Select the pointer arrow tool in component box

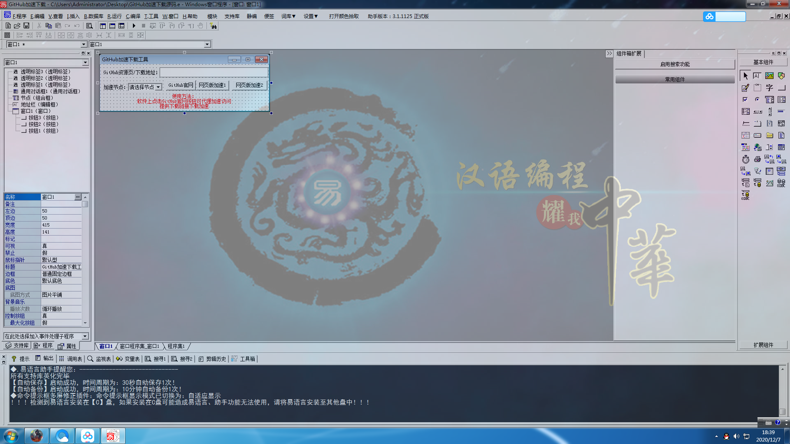745,76
